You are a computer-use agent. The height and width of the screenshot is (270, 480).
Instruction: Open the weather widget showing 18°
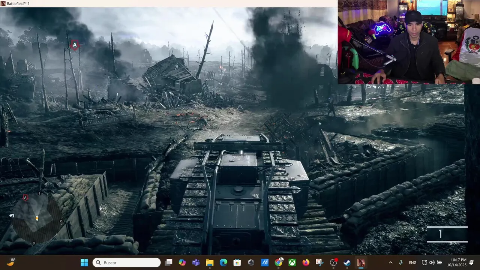pos(11,262)
